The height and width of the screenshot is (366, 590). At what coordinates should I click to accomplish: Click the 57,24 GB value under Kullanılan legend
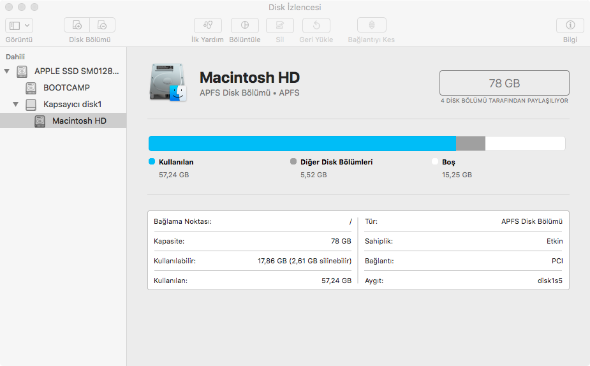click(174, 175)
